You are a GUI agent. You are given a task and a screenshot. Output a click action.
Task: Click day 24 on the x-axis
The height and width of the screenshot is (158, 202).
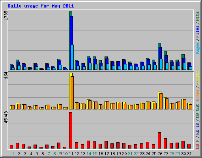click(x=148, y=154)
